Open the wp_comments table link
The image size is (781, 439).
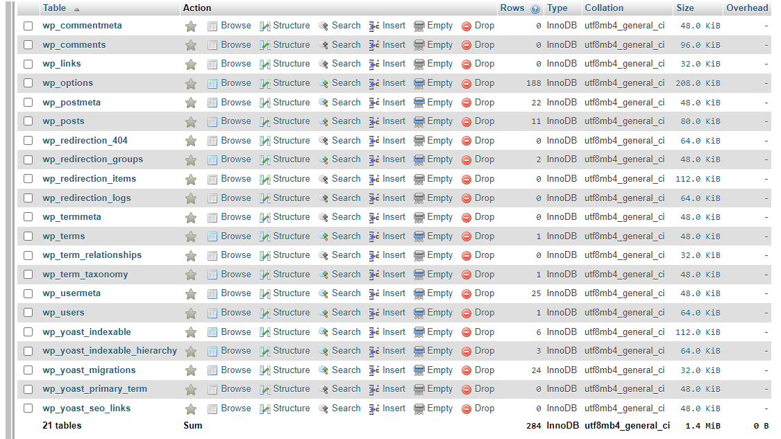pos(74,45)
